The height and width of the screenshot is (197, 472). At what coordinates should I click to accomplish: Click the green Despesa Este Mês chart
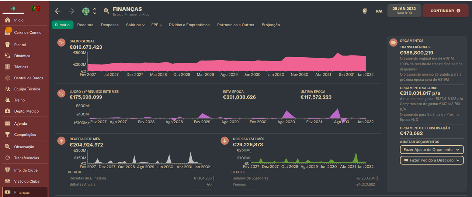coord(308,158)
